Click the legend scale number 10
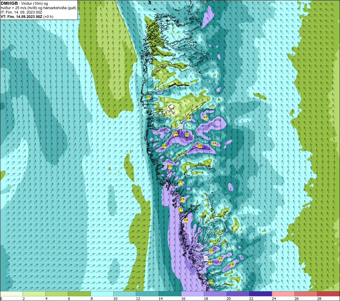Screen dimensions: 340x301 pos(115,299)
